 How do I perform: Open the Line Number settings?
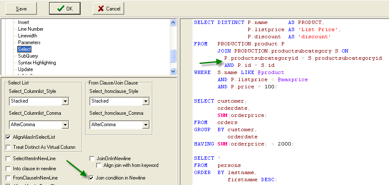pos(31,29)
